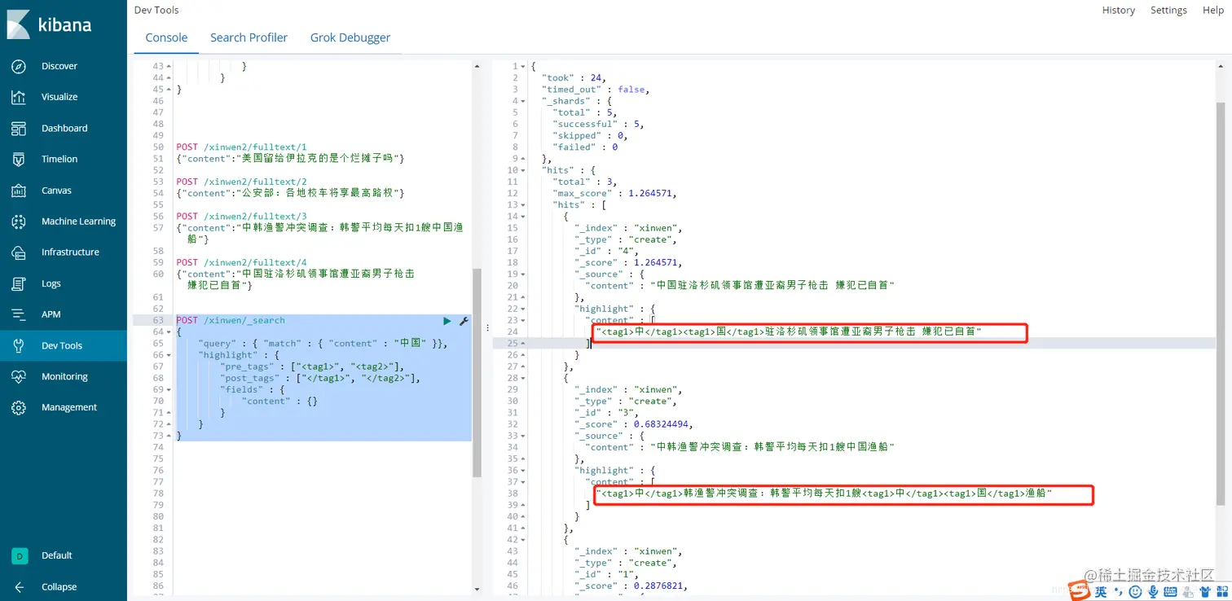The image size is (1232, 601).
Task: Open Sogou soft keyboard icon
Action: point(1171,592)
